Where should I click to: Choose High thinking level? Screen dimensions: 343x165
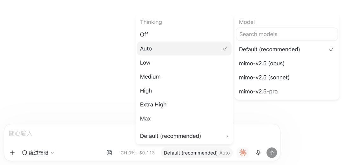click(184, 91)
